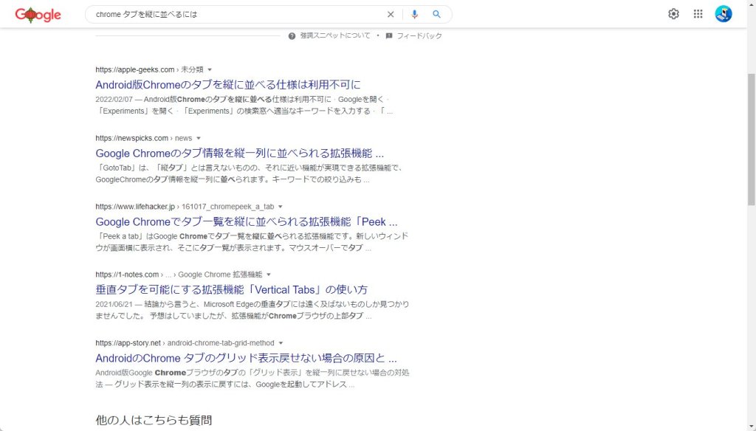Click the Google logo
Viewport: 756px width, 431px height.
pyautogui.click(x=38, y=15)
